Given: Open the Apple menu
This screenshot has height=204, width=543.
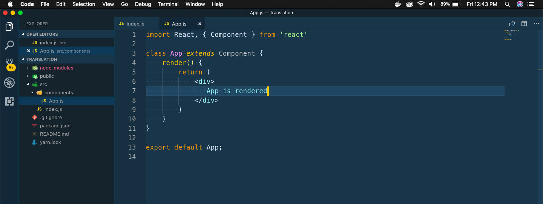Looking at the screenshot, I should tap(10, 4).
